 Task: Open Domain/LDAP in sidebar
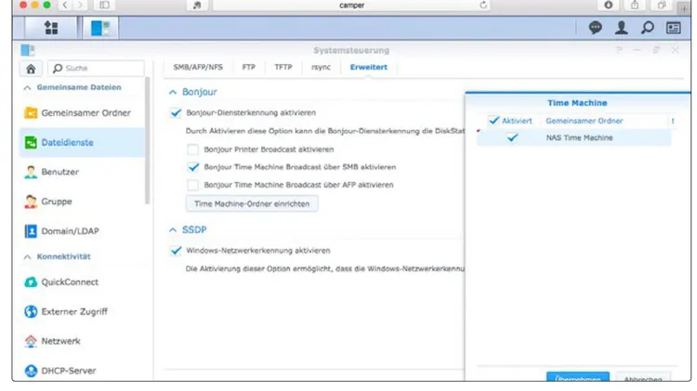tap(82, 231)
